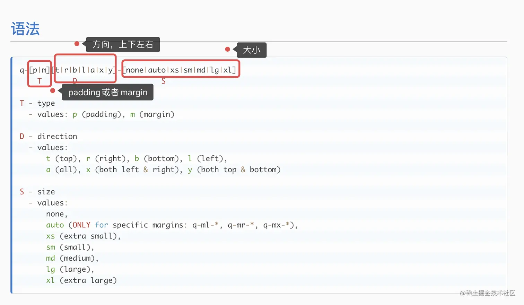The image size is (524, 305).
Task: Click the 'D - direction' line
Action: point(49,137)
